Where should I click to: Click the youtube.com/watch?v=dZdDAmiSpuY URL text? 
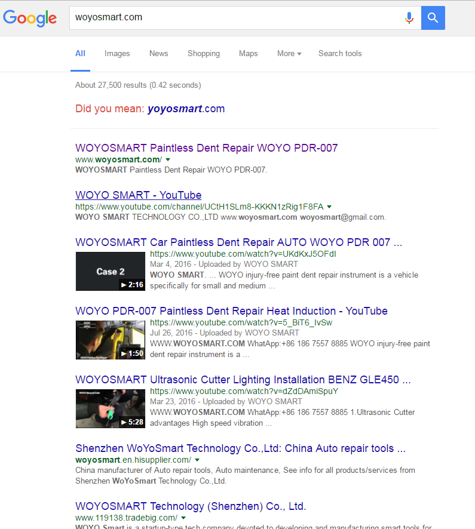click(x=244, y=391)
